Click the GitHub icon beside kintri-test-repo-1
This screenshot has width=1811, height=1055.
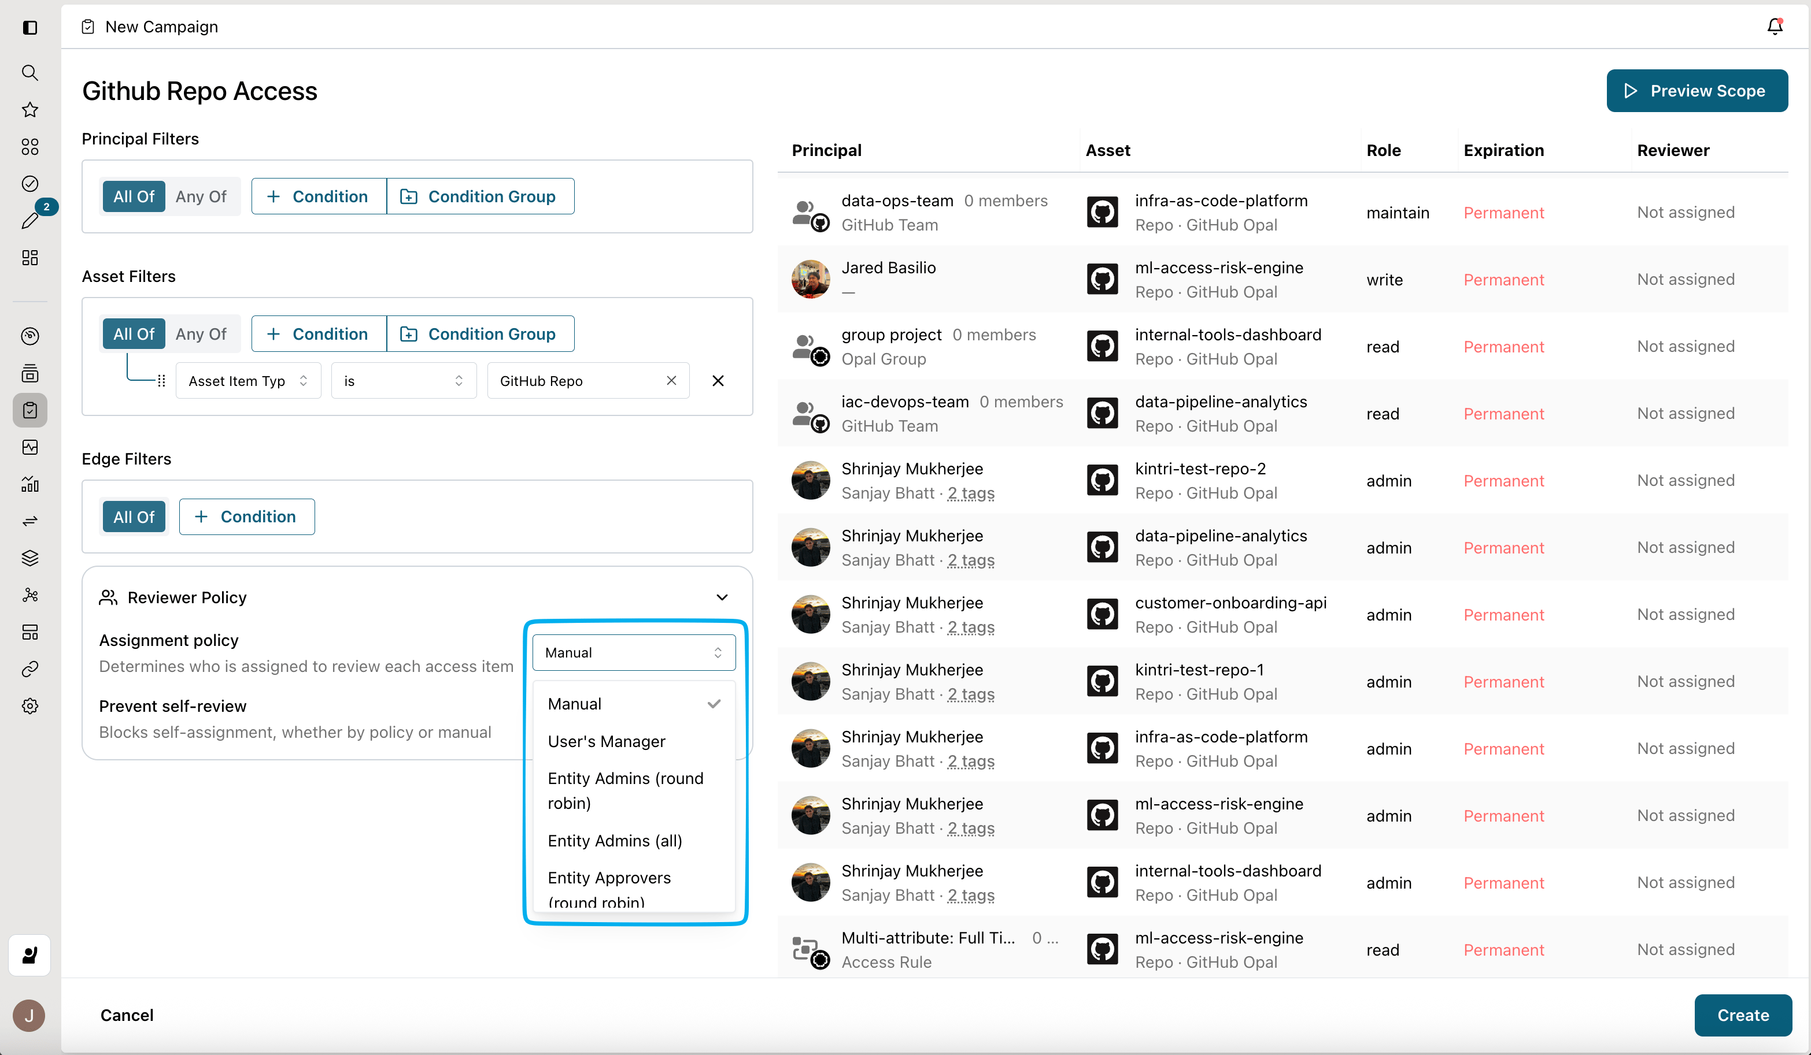[1102, 681]
